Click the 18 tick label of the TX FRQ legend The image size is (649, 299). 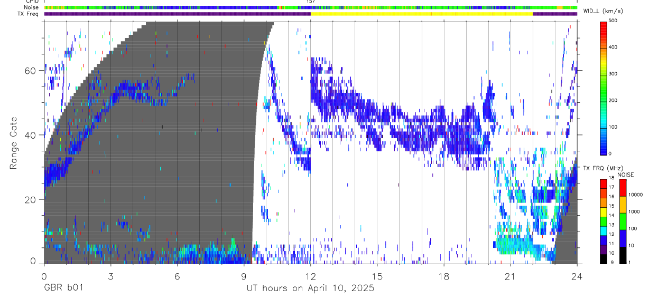[611, 178]
